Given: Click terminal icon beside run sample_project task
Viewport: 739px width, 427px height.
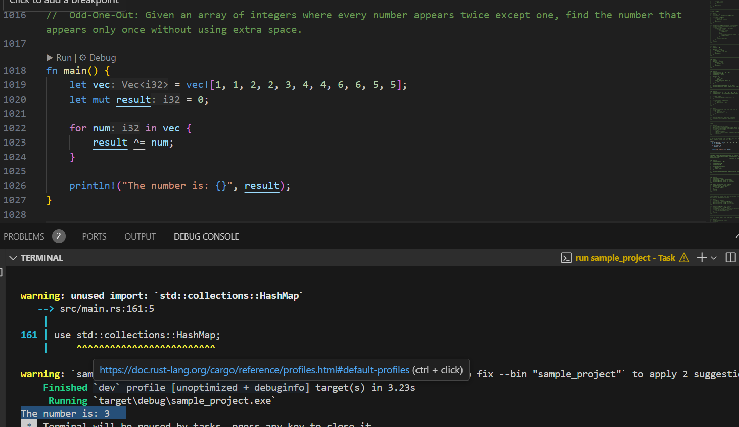Looking at the screenshot, I should click(566, 258).
